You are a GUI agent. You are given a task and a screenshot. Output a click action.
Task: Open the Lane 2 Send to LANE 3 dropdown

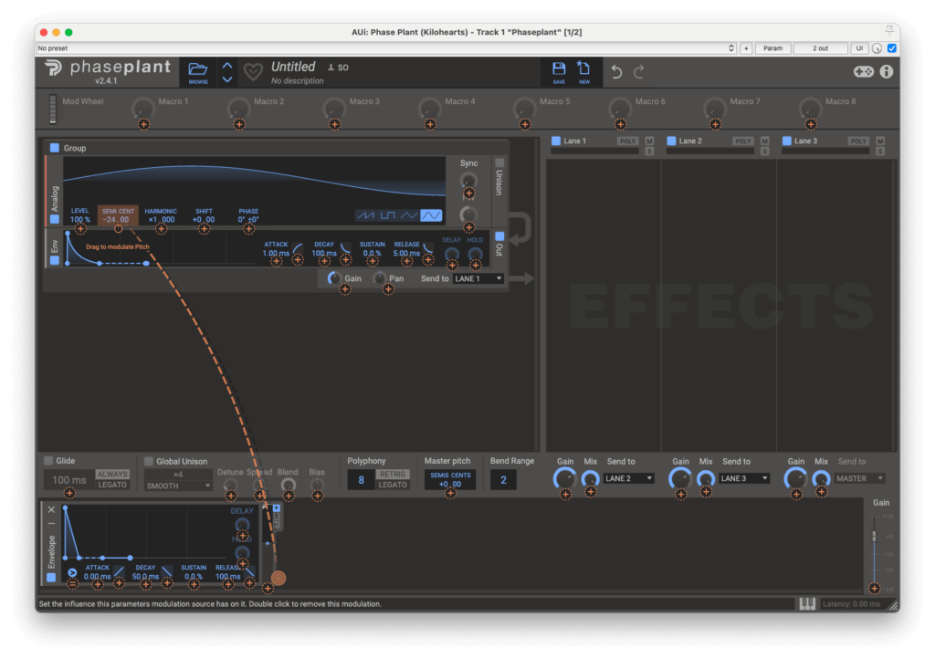[744, 478]
